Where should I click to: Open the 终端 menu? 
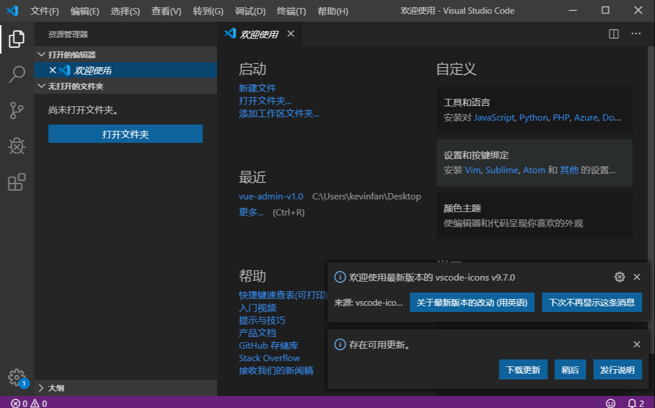(x=291, y=11)
